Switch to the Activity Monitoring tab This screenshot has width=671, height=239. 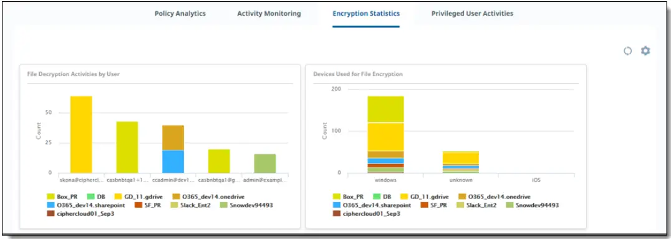pyautogui.click(x=269, y=13)
